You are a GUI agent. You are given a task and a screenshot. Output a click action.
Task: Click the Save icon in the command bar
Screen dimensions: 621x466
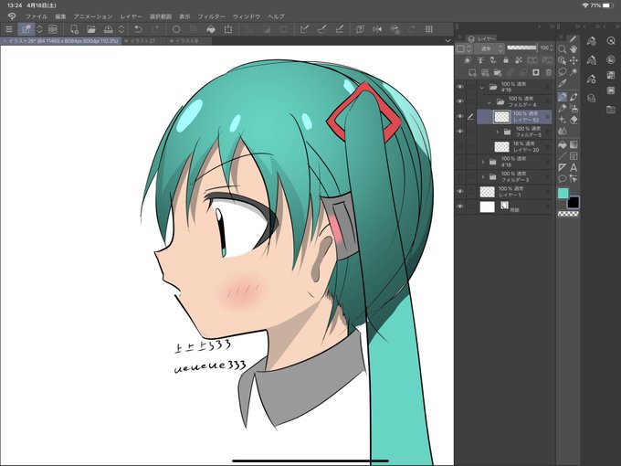pyautogui.click(x=108, y=29)
